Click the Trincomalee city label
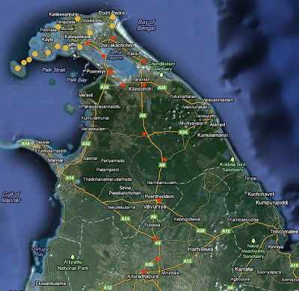This screenshot has width=299, height=291. pos(284,232)
